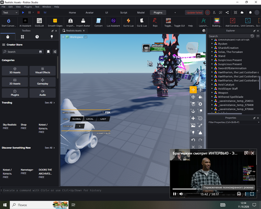Image resolution: width=261 pixels, height=209 pixels.
Task: Expand the Stand tree item
Action: tap(212, 56)
